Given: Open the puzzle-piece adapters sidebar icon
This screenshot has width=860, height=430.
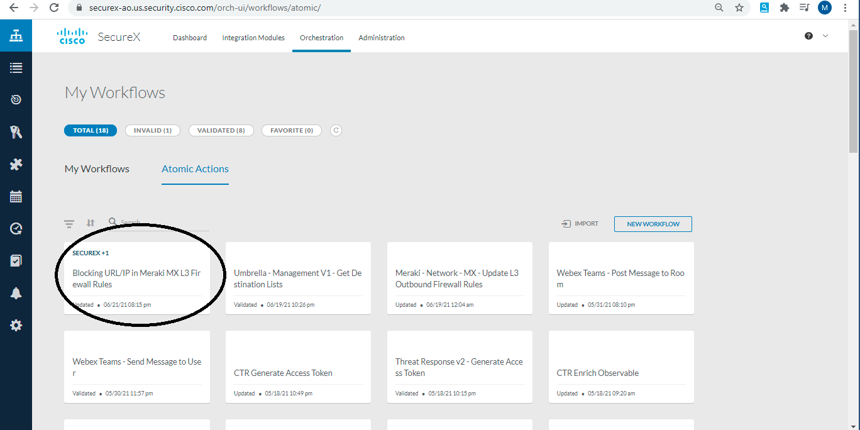Looking at the screenshot, I should click(16, 164).
